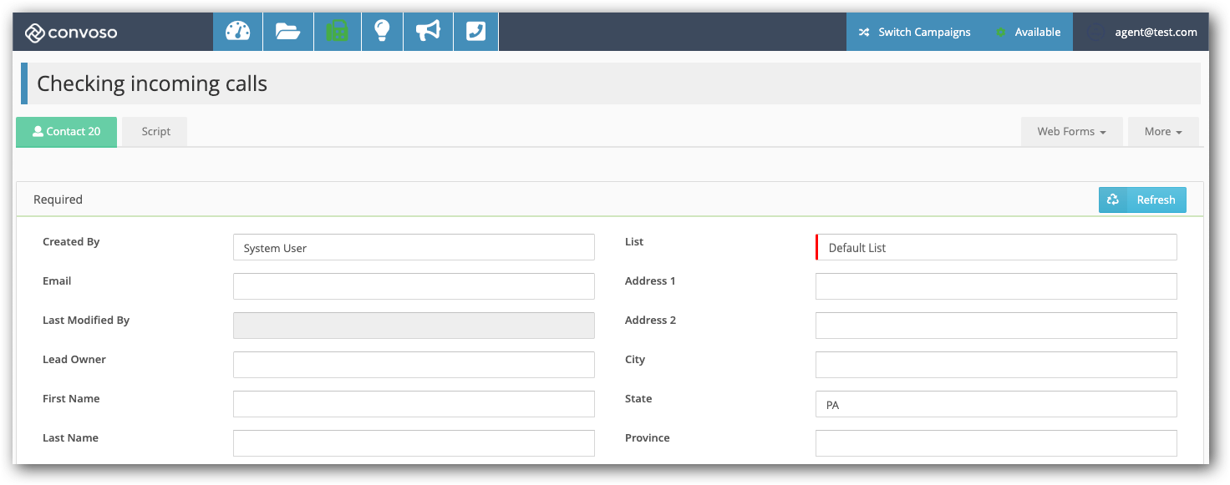Expand the More dropdown menu

[x=1163, y=131]
